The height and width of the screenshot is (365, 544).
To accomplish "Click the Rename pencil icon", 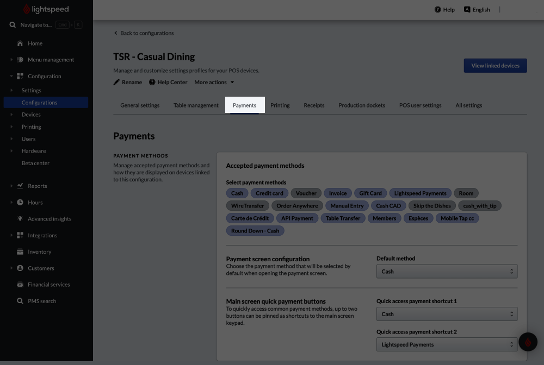I will [116, 82].
